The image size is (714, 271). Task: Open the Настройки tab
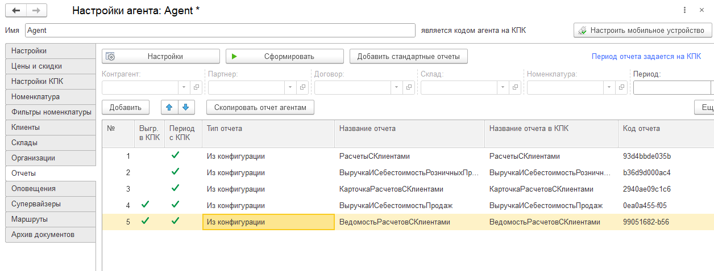[x=50, y=51]
